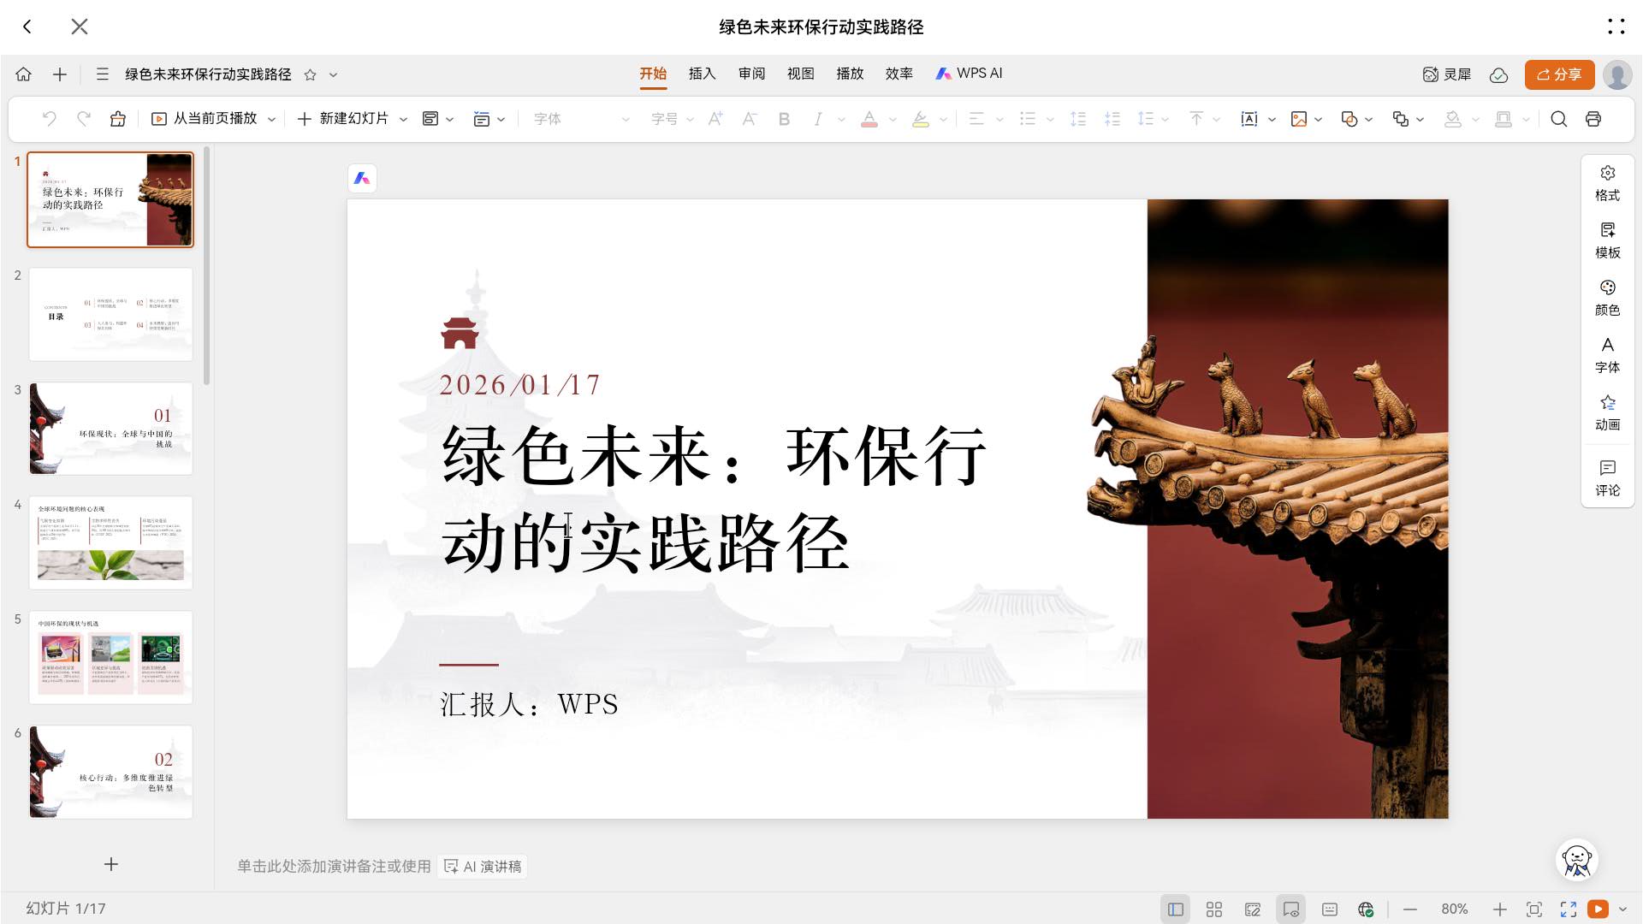The height and width of the screenshot is (924, 1643).
Task: Open the 审阅 tab
Action: (752, 74)
